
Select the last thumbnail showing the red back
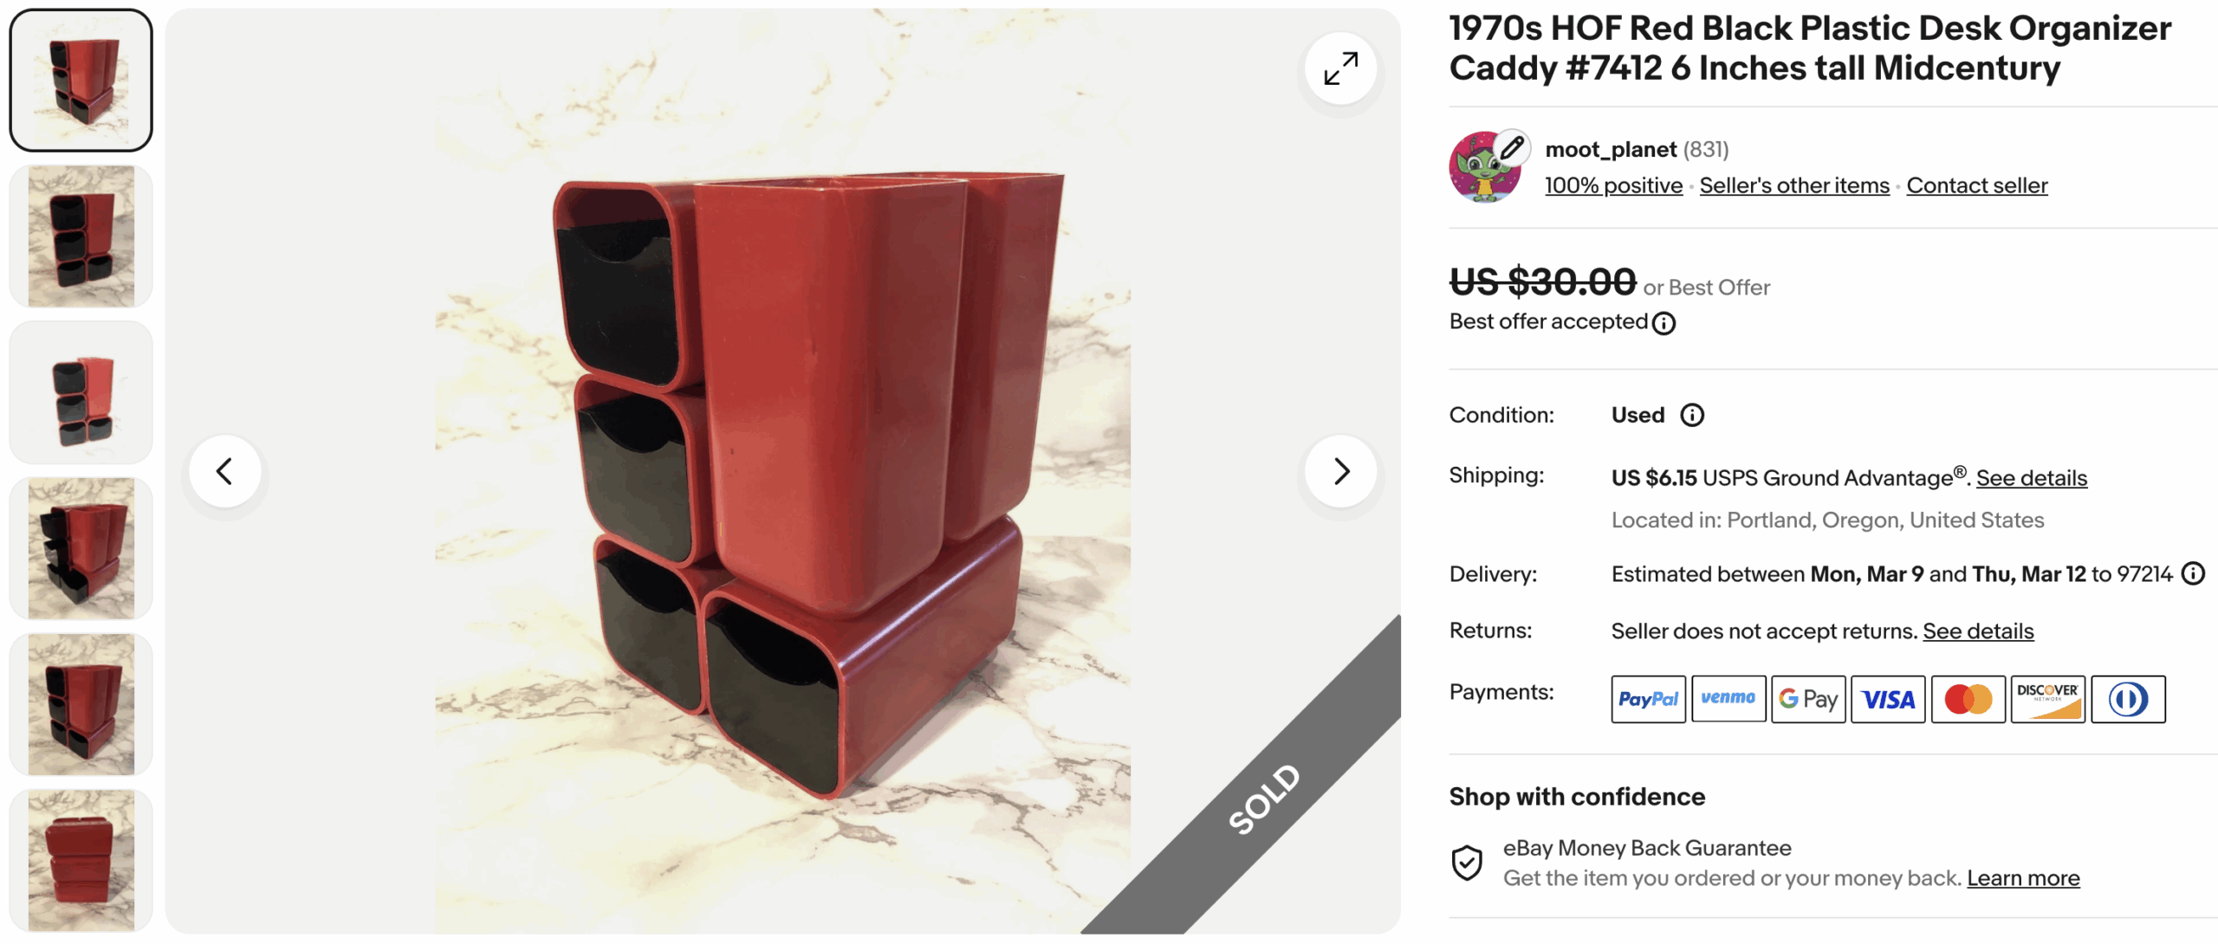click(81, 860)
